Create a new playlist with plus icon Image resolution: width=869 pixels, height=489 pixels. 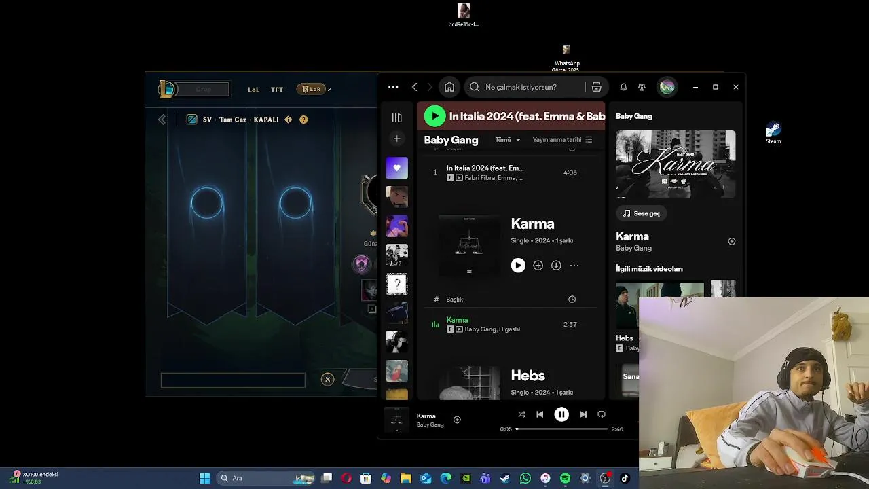[x=397, y=139]
